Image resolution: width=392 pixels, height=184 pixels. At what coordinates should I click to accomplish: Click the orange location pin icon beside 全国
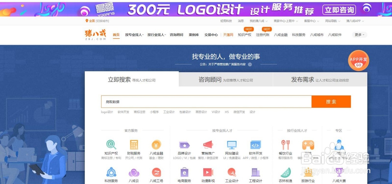[87, 21]
